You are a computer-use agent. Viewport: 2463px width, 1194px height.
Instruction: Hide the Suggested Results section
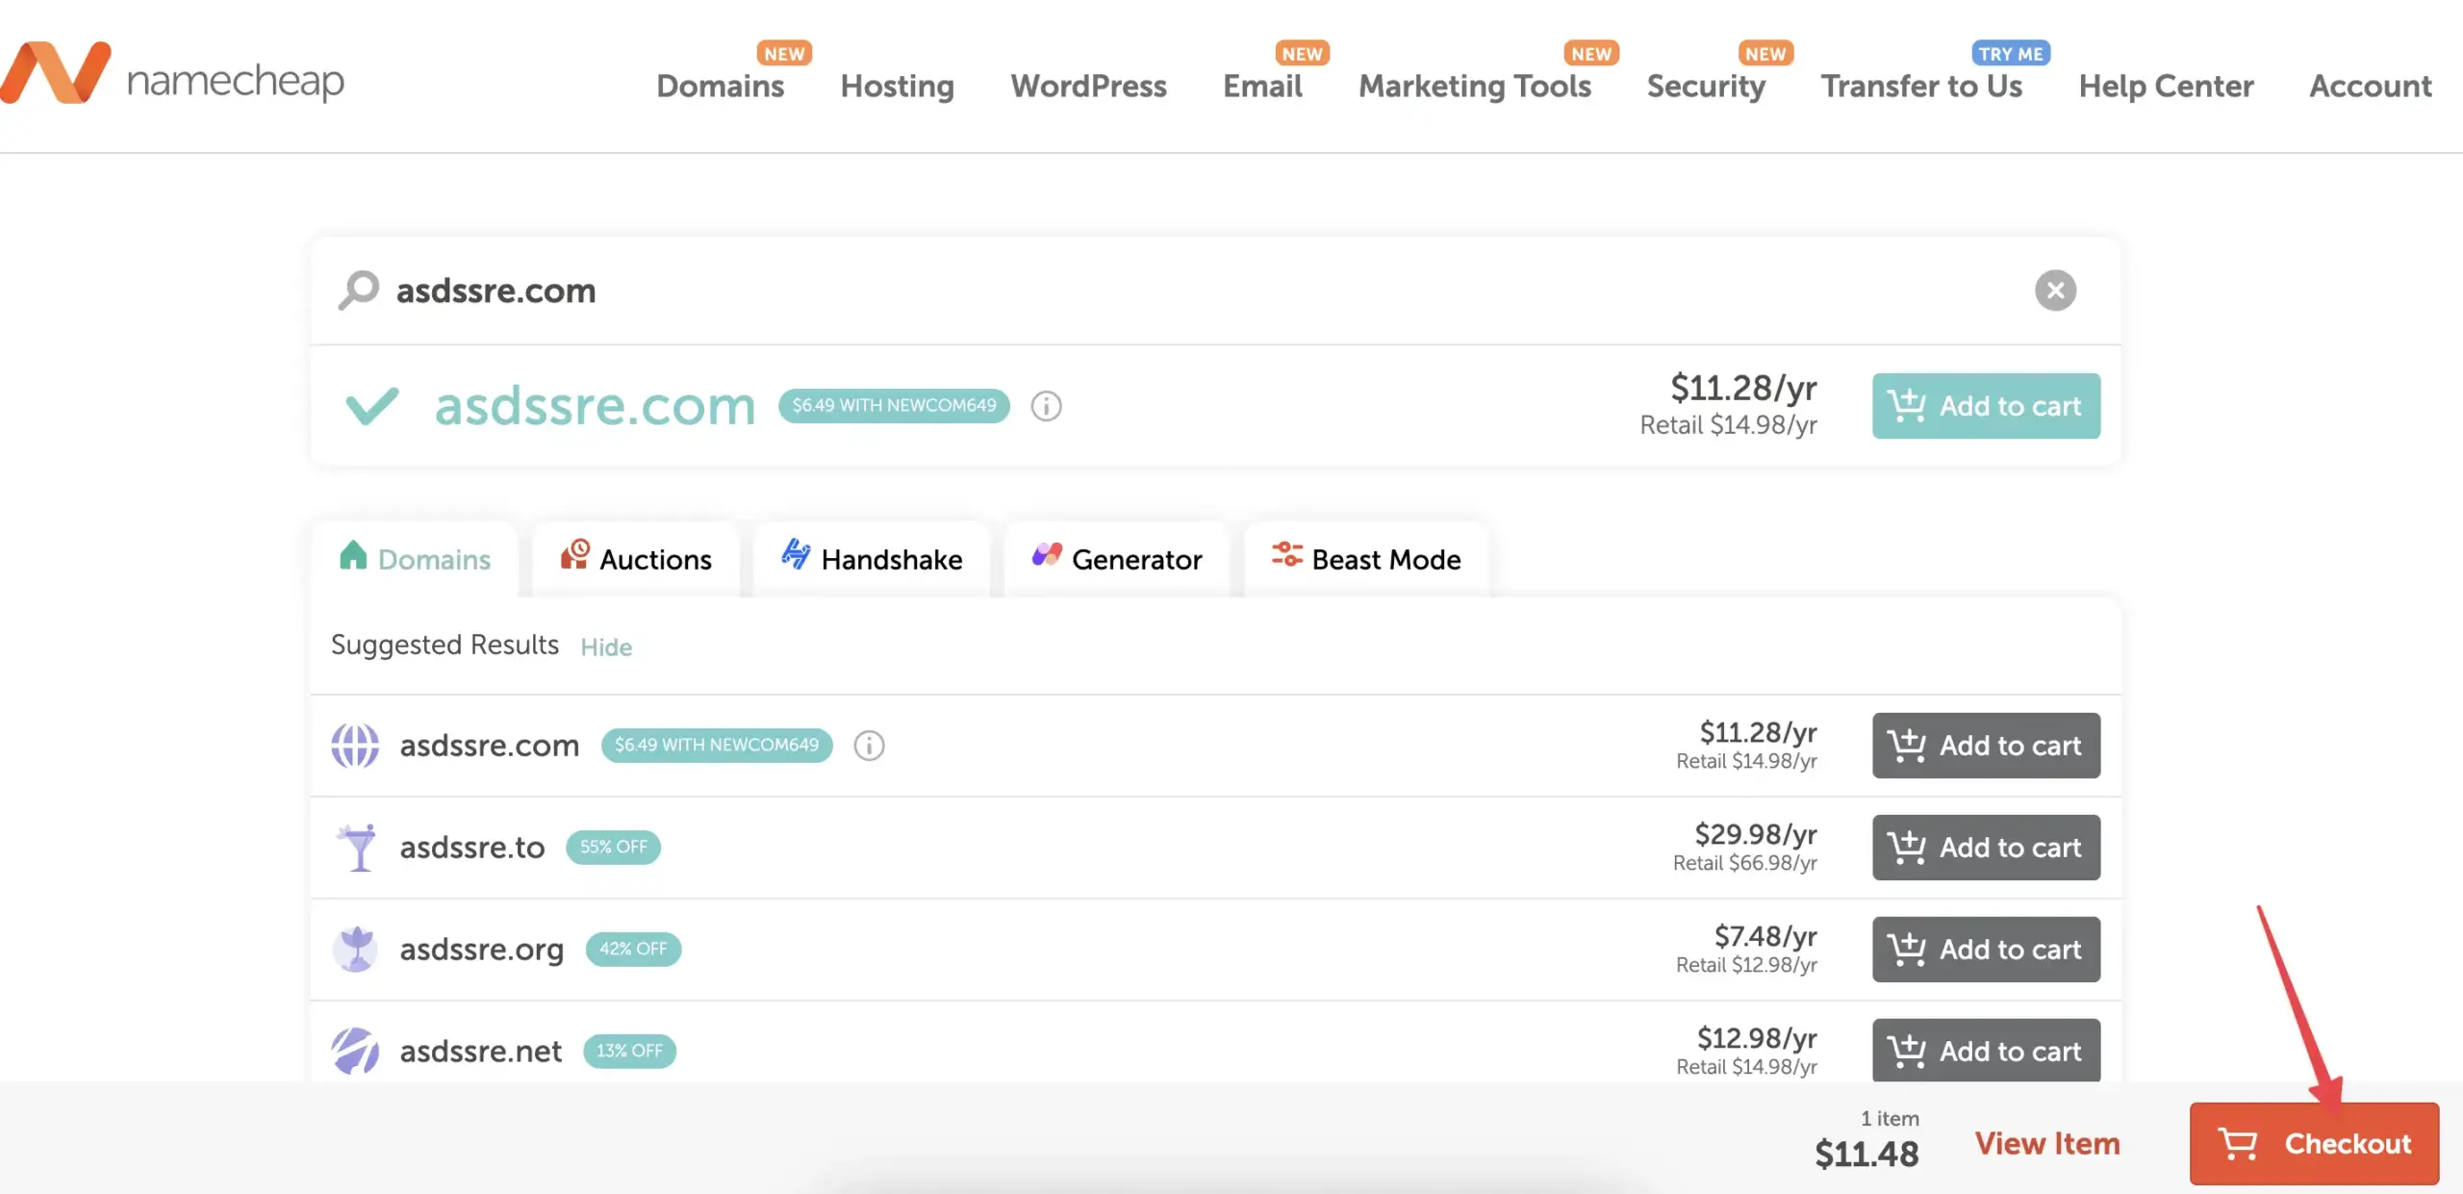[606, 647]
